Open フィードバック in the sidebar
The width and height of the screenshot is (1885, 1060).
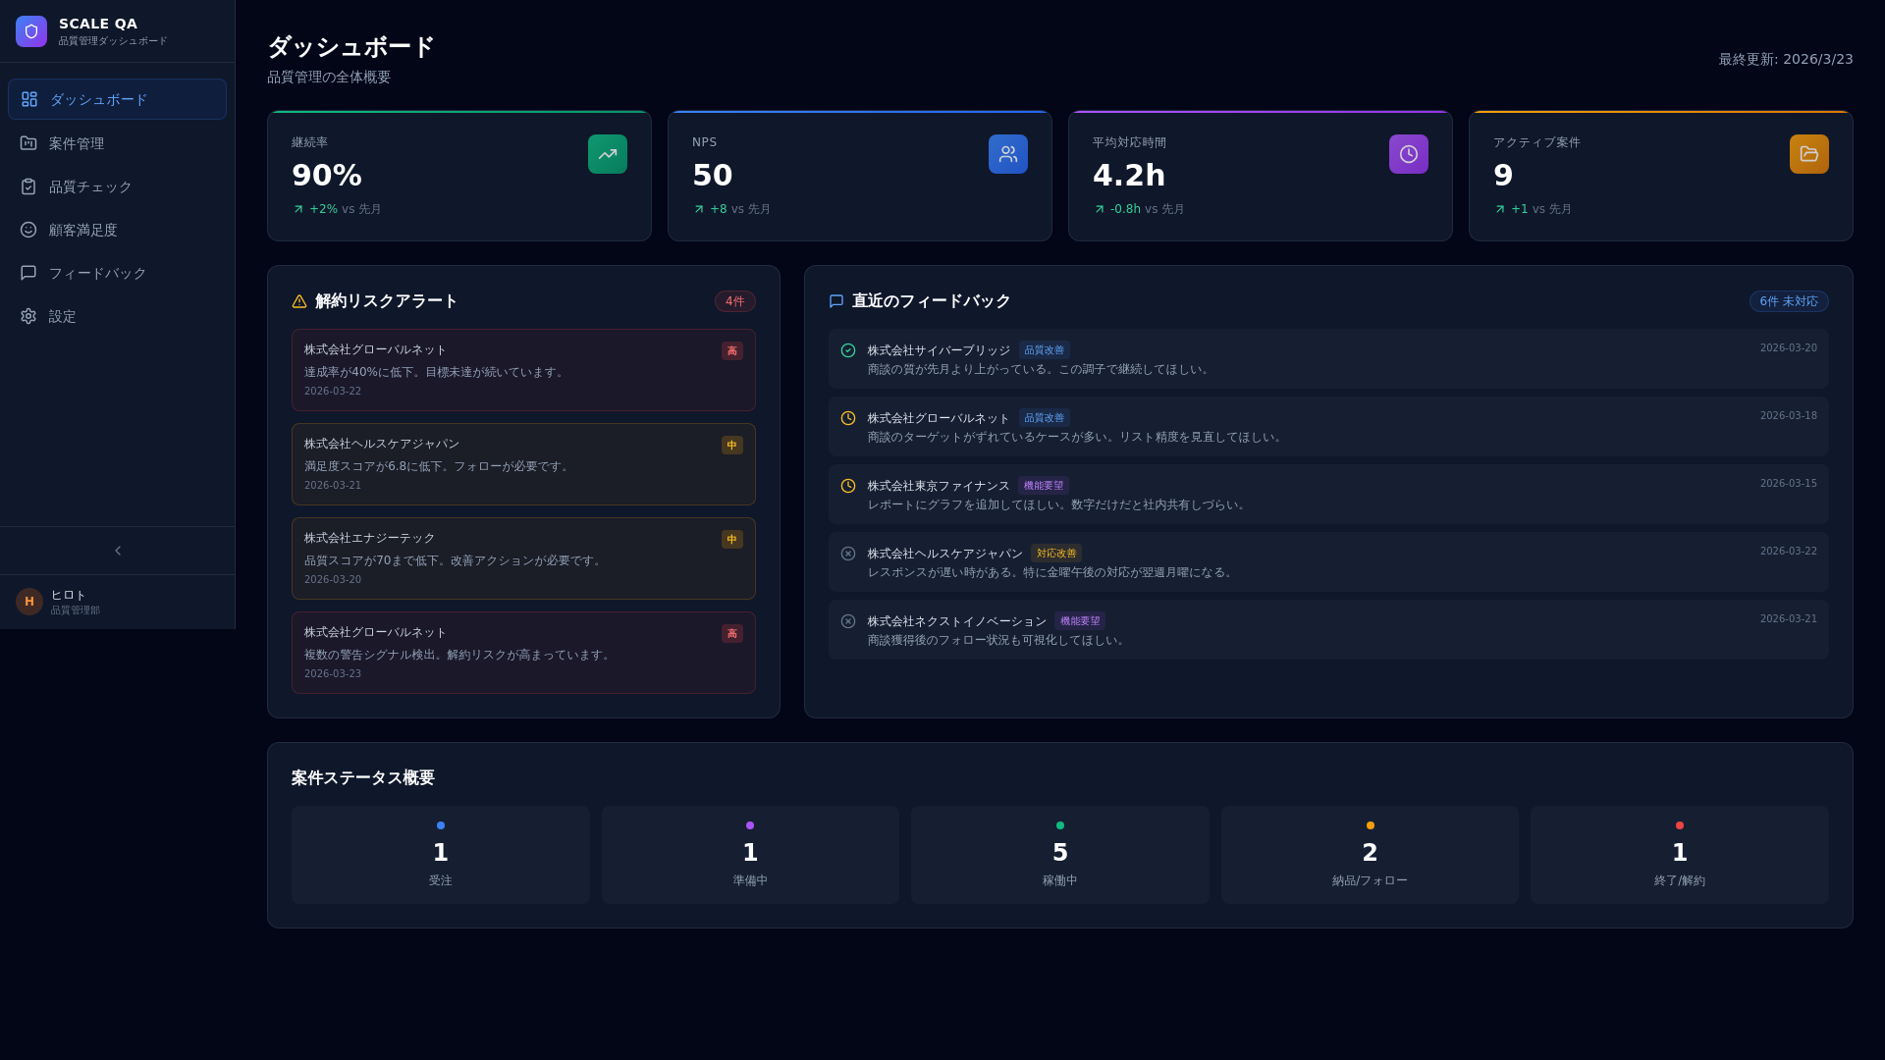(117, 273)
